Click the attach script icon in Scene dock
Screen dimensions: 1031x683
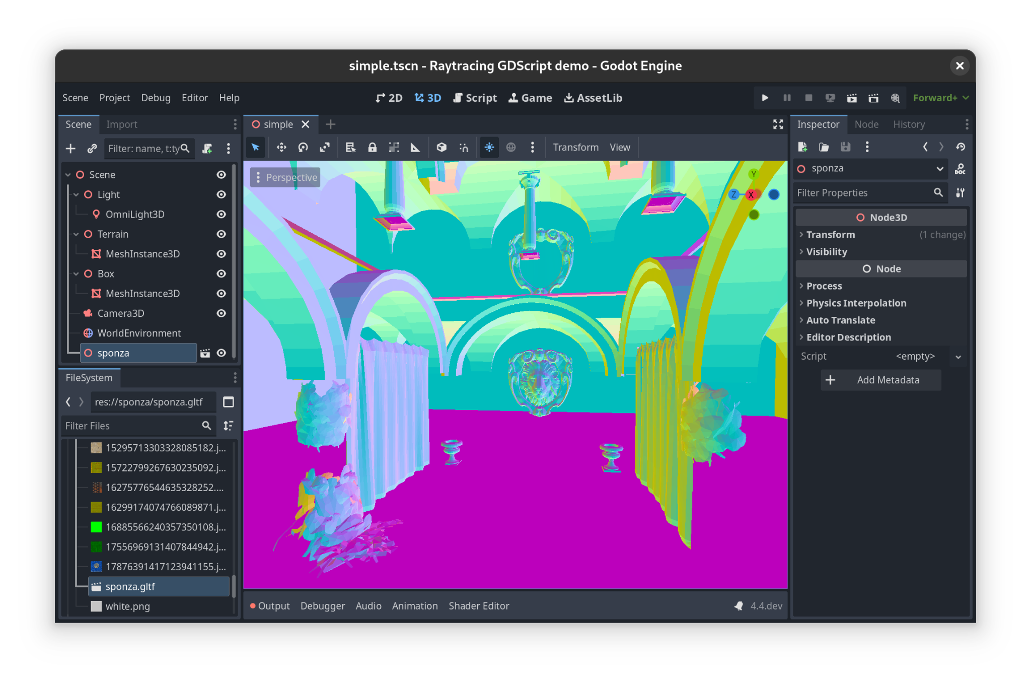point(207,149)
